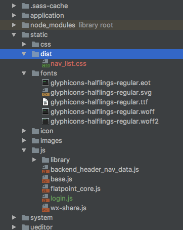Click the JS file icon of base.js
Viewport: 183px width, 230px height.
coord(45,179)
